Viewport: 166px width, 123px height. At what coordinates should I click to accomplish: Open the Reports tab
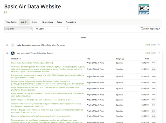pos(35,22)
